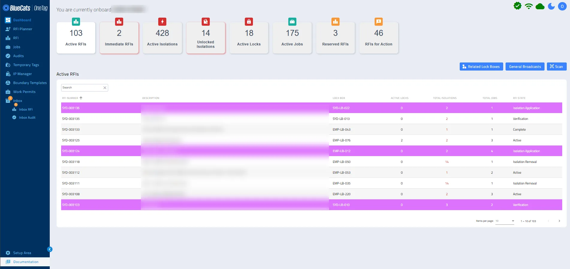
Task: Select row SYD-003136
Action: pos(312,108)
